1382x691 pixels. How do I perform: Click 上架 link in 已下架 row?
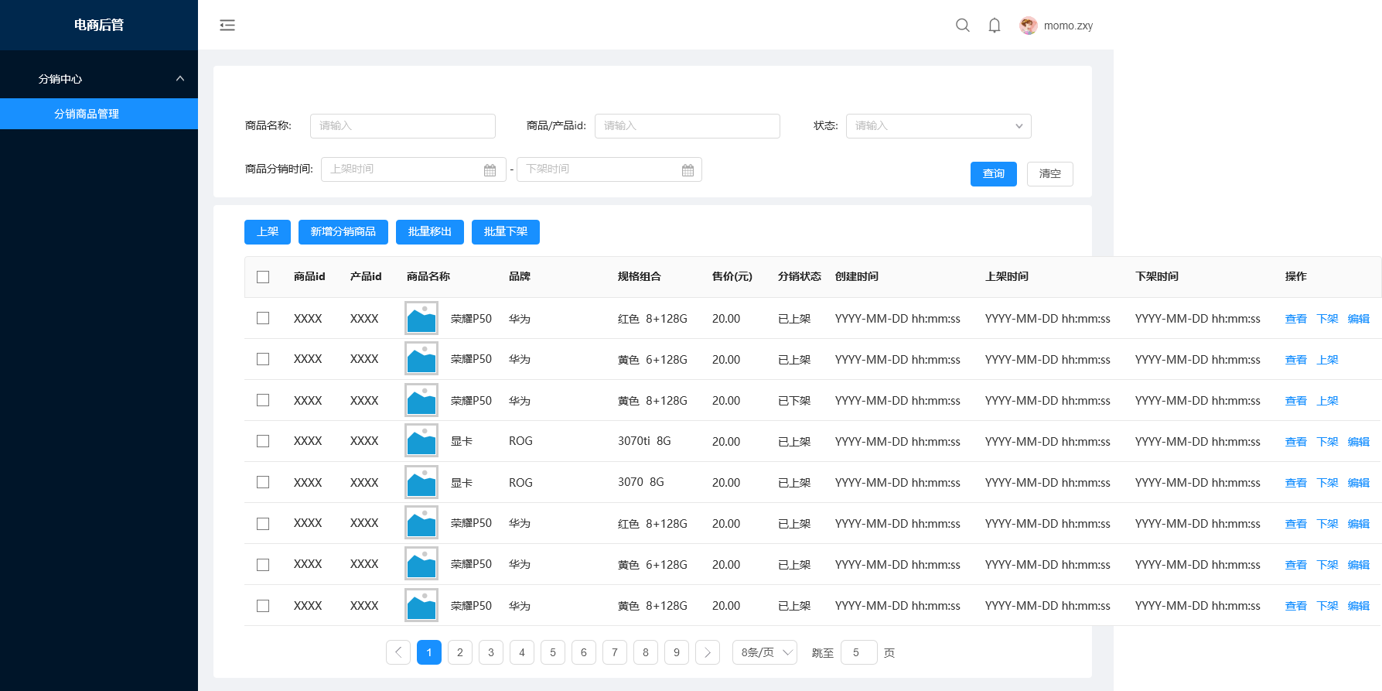pyautogui.click(x=1328, y=401)
